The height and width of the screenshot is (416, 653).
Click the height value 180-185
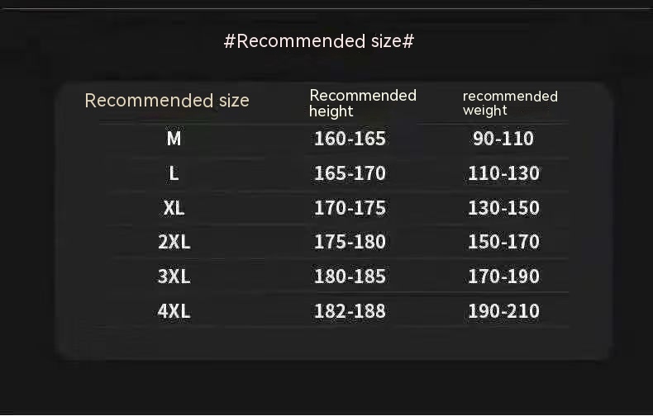coord(350,277)
